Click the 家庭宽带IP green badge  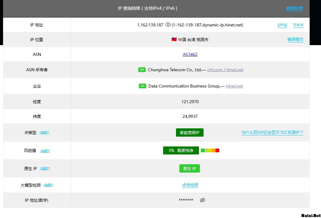coord(189,133)
